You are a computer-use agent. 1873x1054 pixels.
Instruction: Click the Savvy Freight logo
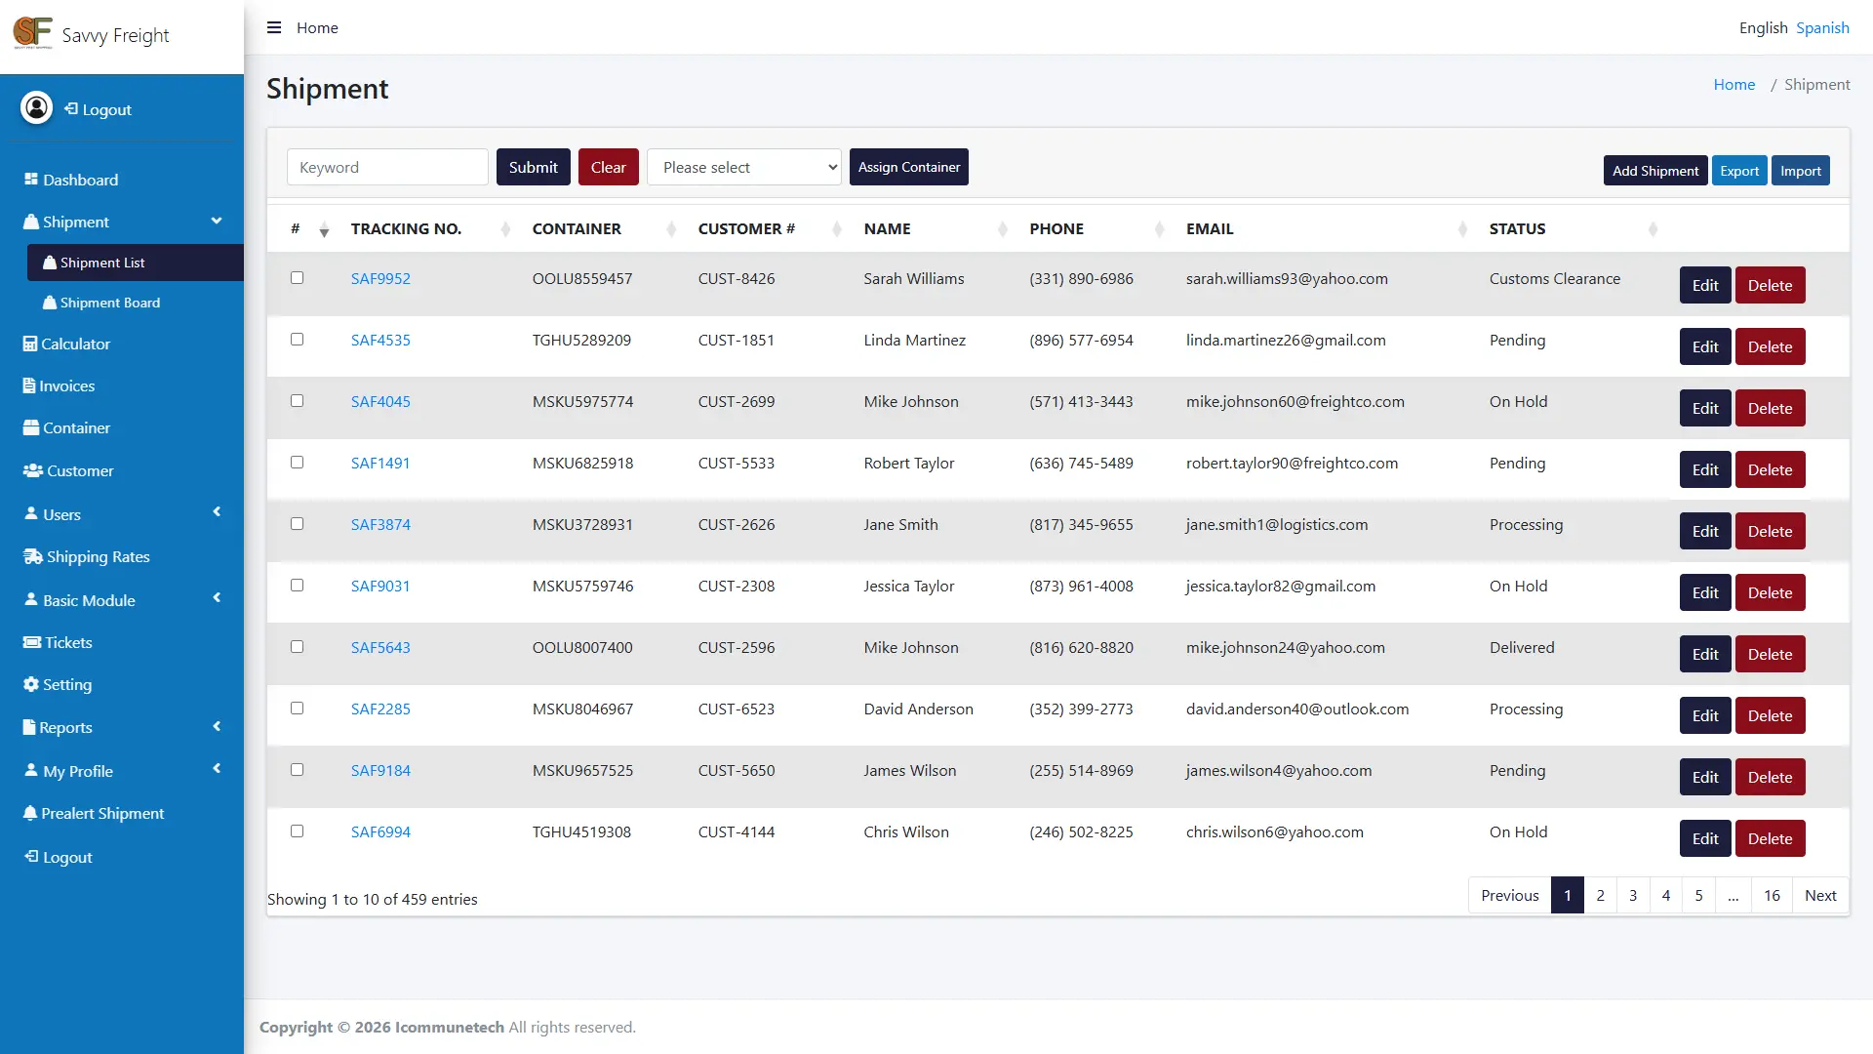32,33
